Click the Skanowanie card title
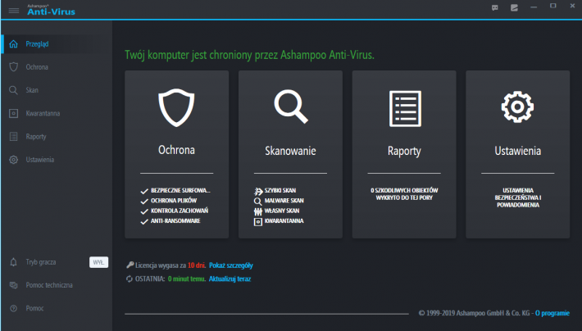Viewport: 582px width, 331px height. point(290,151)
